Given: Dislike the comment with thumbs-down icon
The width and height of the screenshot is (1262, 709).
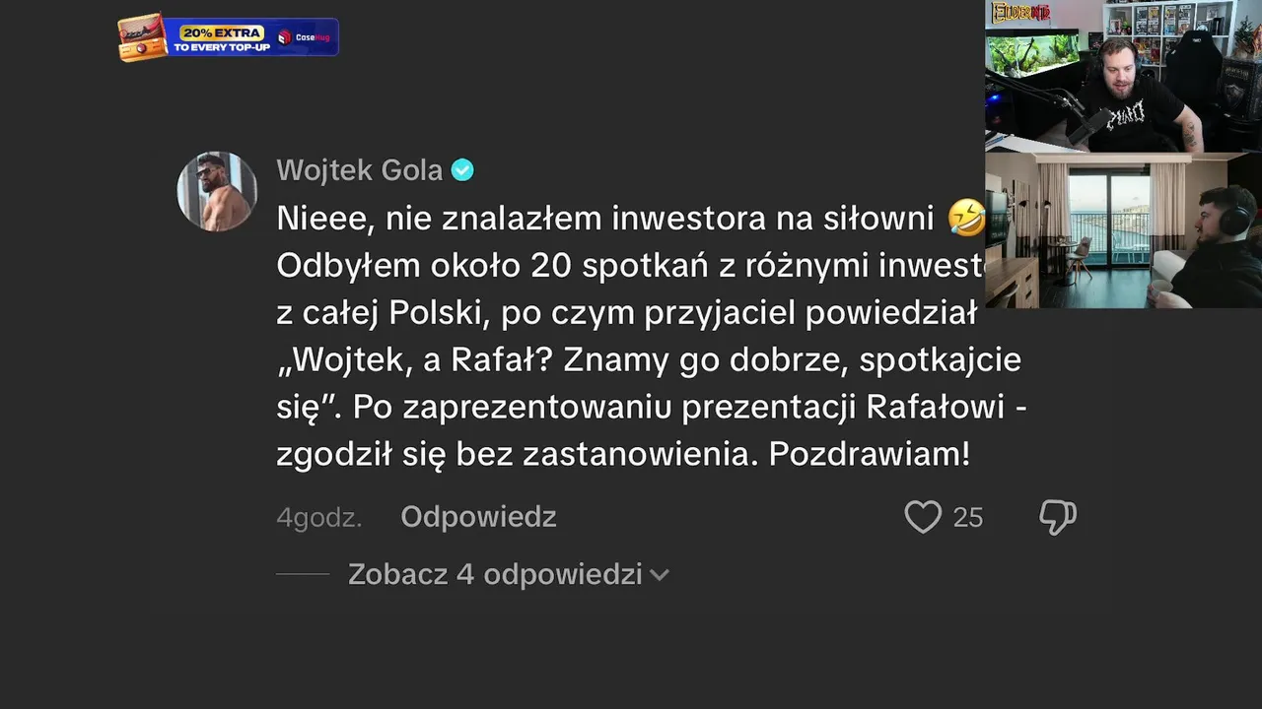Looking at the screenshot, I should (1057, 517).
